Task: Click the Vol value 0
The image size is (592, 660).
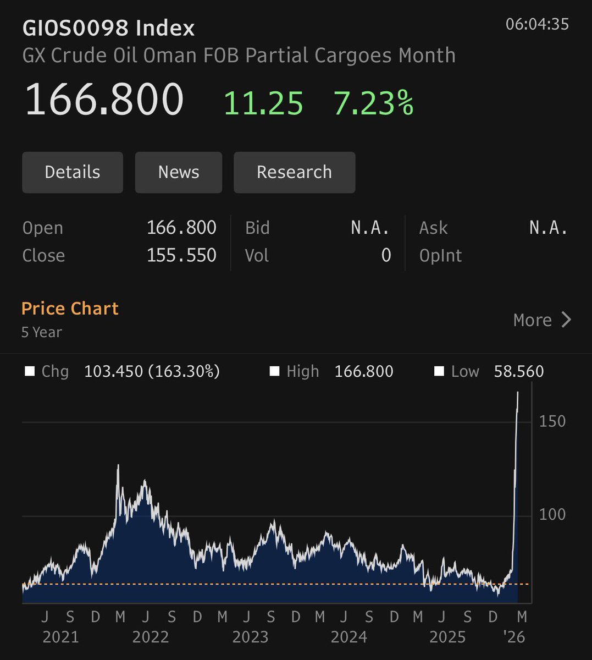Action: [386, 255]
